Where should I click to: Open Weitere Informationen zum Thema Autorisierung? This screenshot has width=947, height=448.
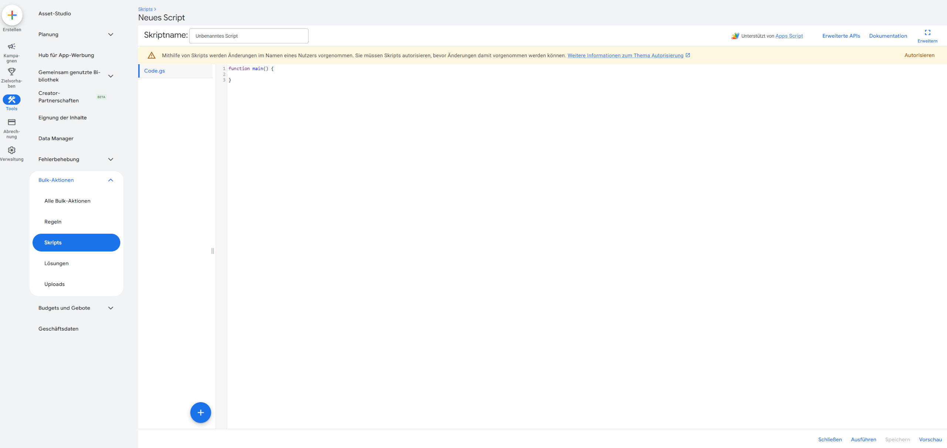[x=626, y=55]
